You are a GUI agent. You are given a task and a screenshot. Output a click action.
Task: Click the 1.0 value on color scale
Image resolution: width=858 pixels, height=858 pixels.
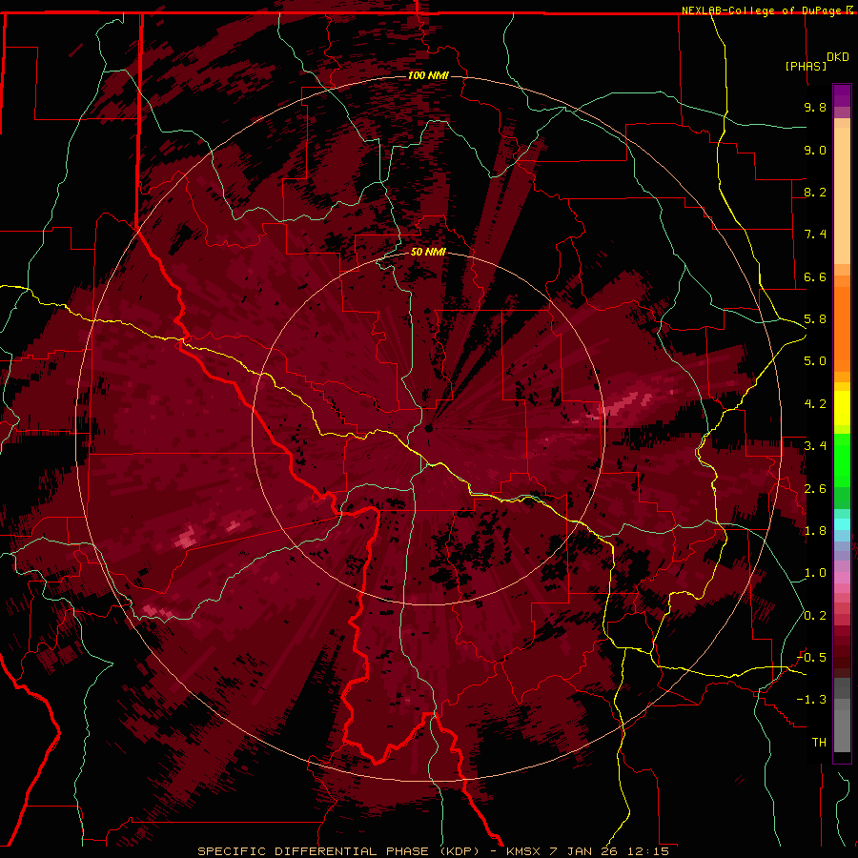[815, 573]
